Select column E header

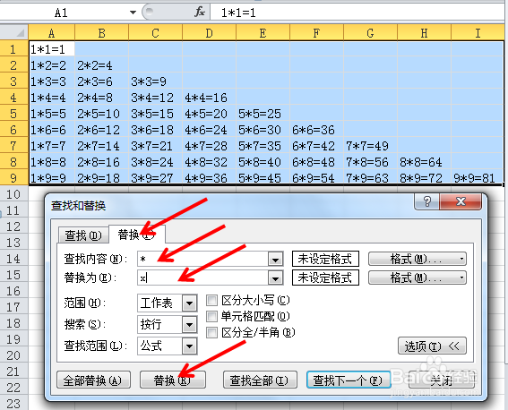263,33
